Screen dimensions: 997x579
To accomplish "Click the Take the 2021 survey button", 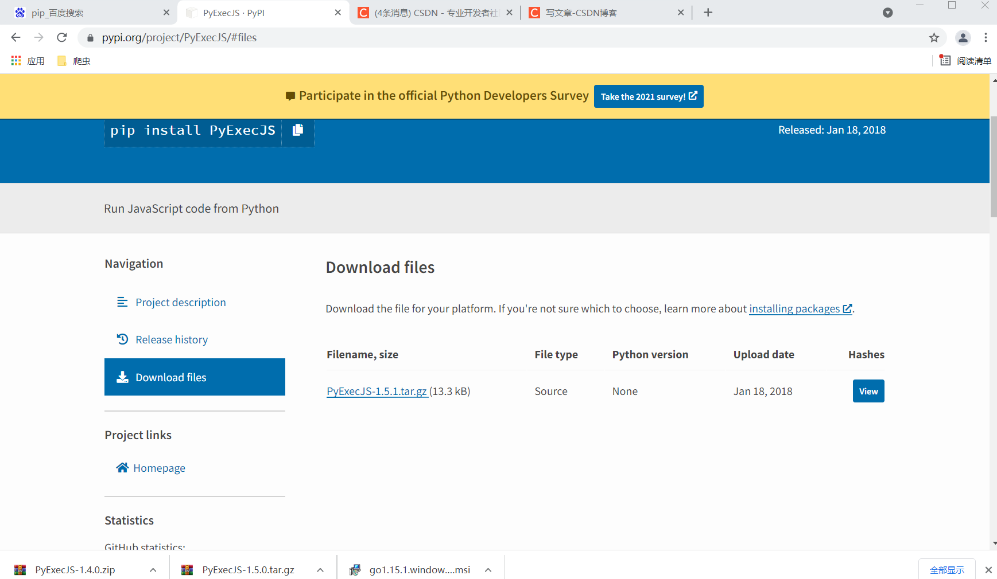I will coord(649,96).
